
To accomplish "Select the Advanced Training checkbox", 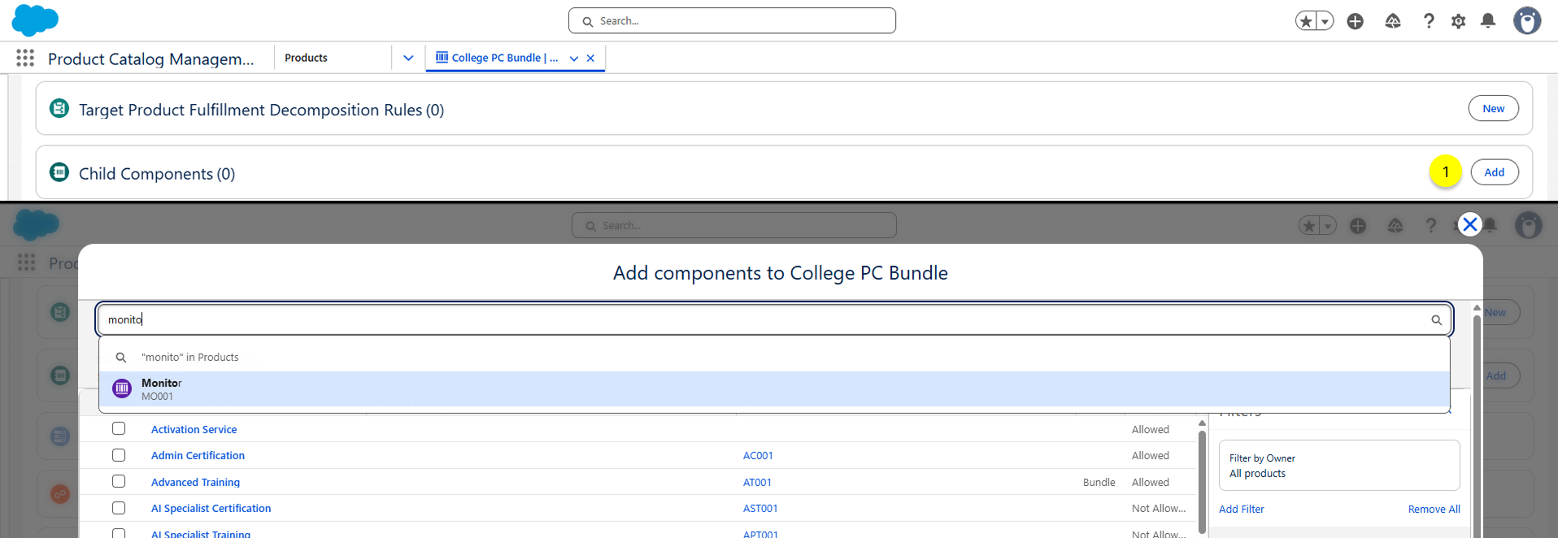I will click(119, 481).
